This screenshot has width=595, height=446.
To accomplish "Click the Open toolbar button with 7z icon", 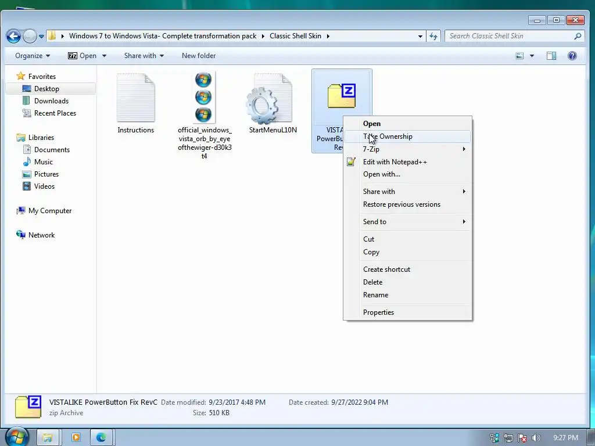I will click(x=82, y=56).
